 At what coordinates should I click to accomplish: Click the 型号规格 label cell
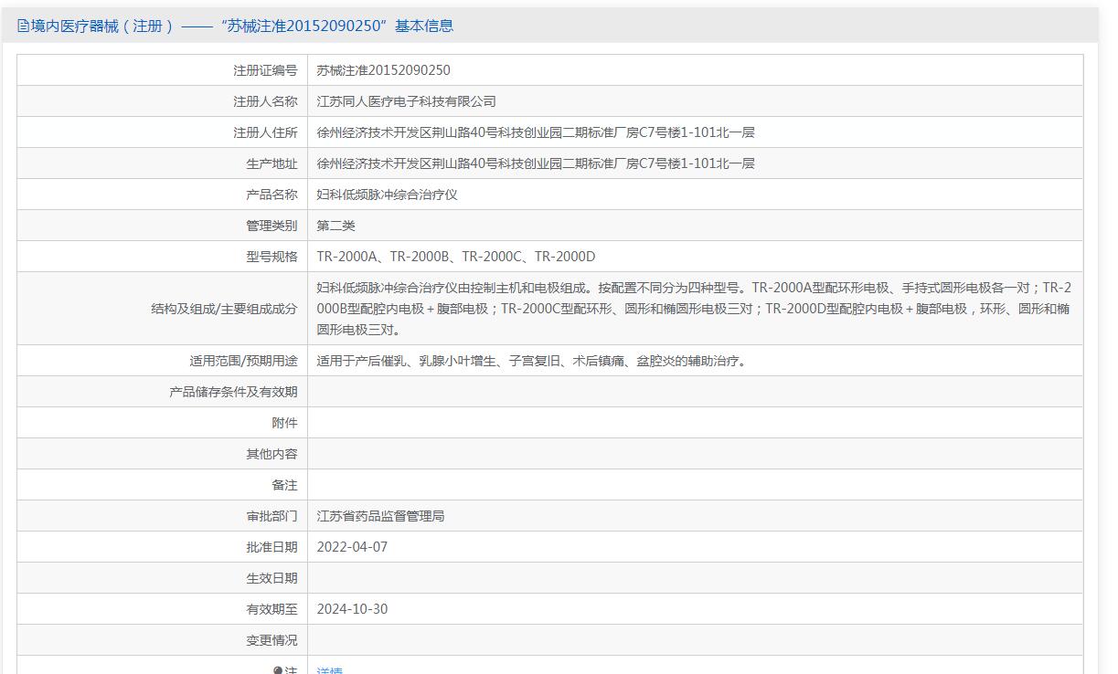pyautogui.click(x=163, y=257)
